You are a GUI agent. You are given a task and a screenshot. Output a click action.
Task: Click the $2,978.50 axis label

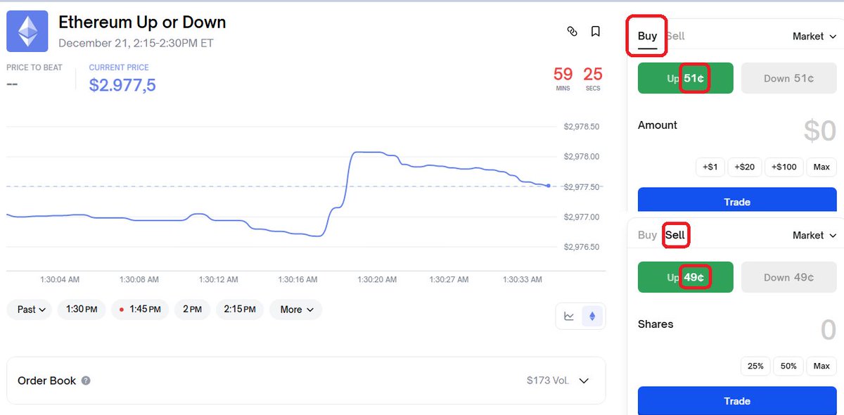tap(582, 127)
